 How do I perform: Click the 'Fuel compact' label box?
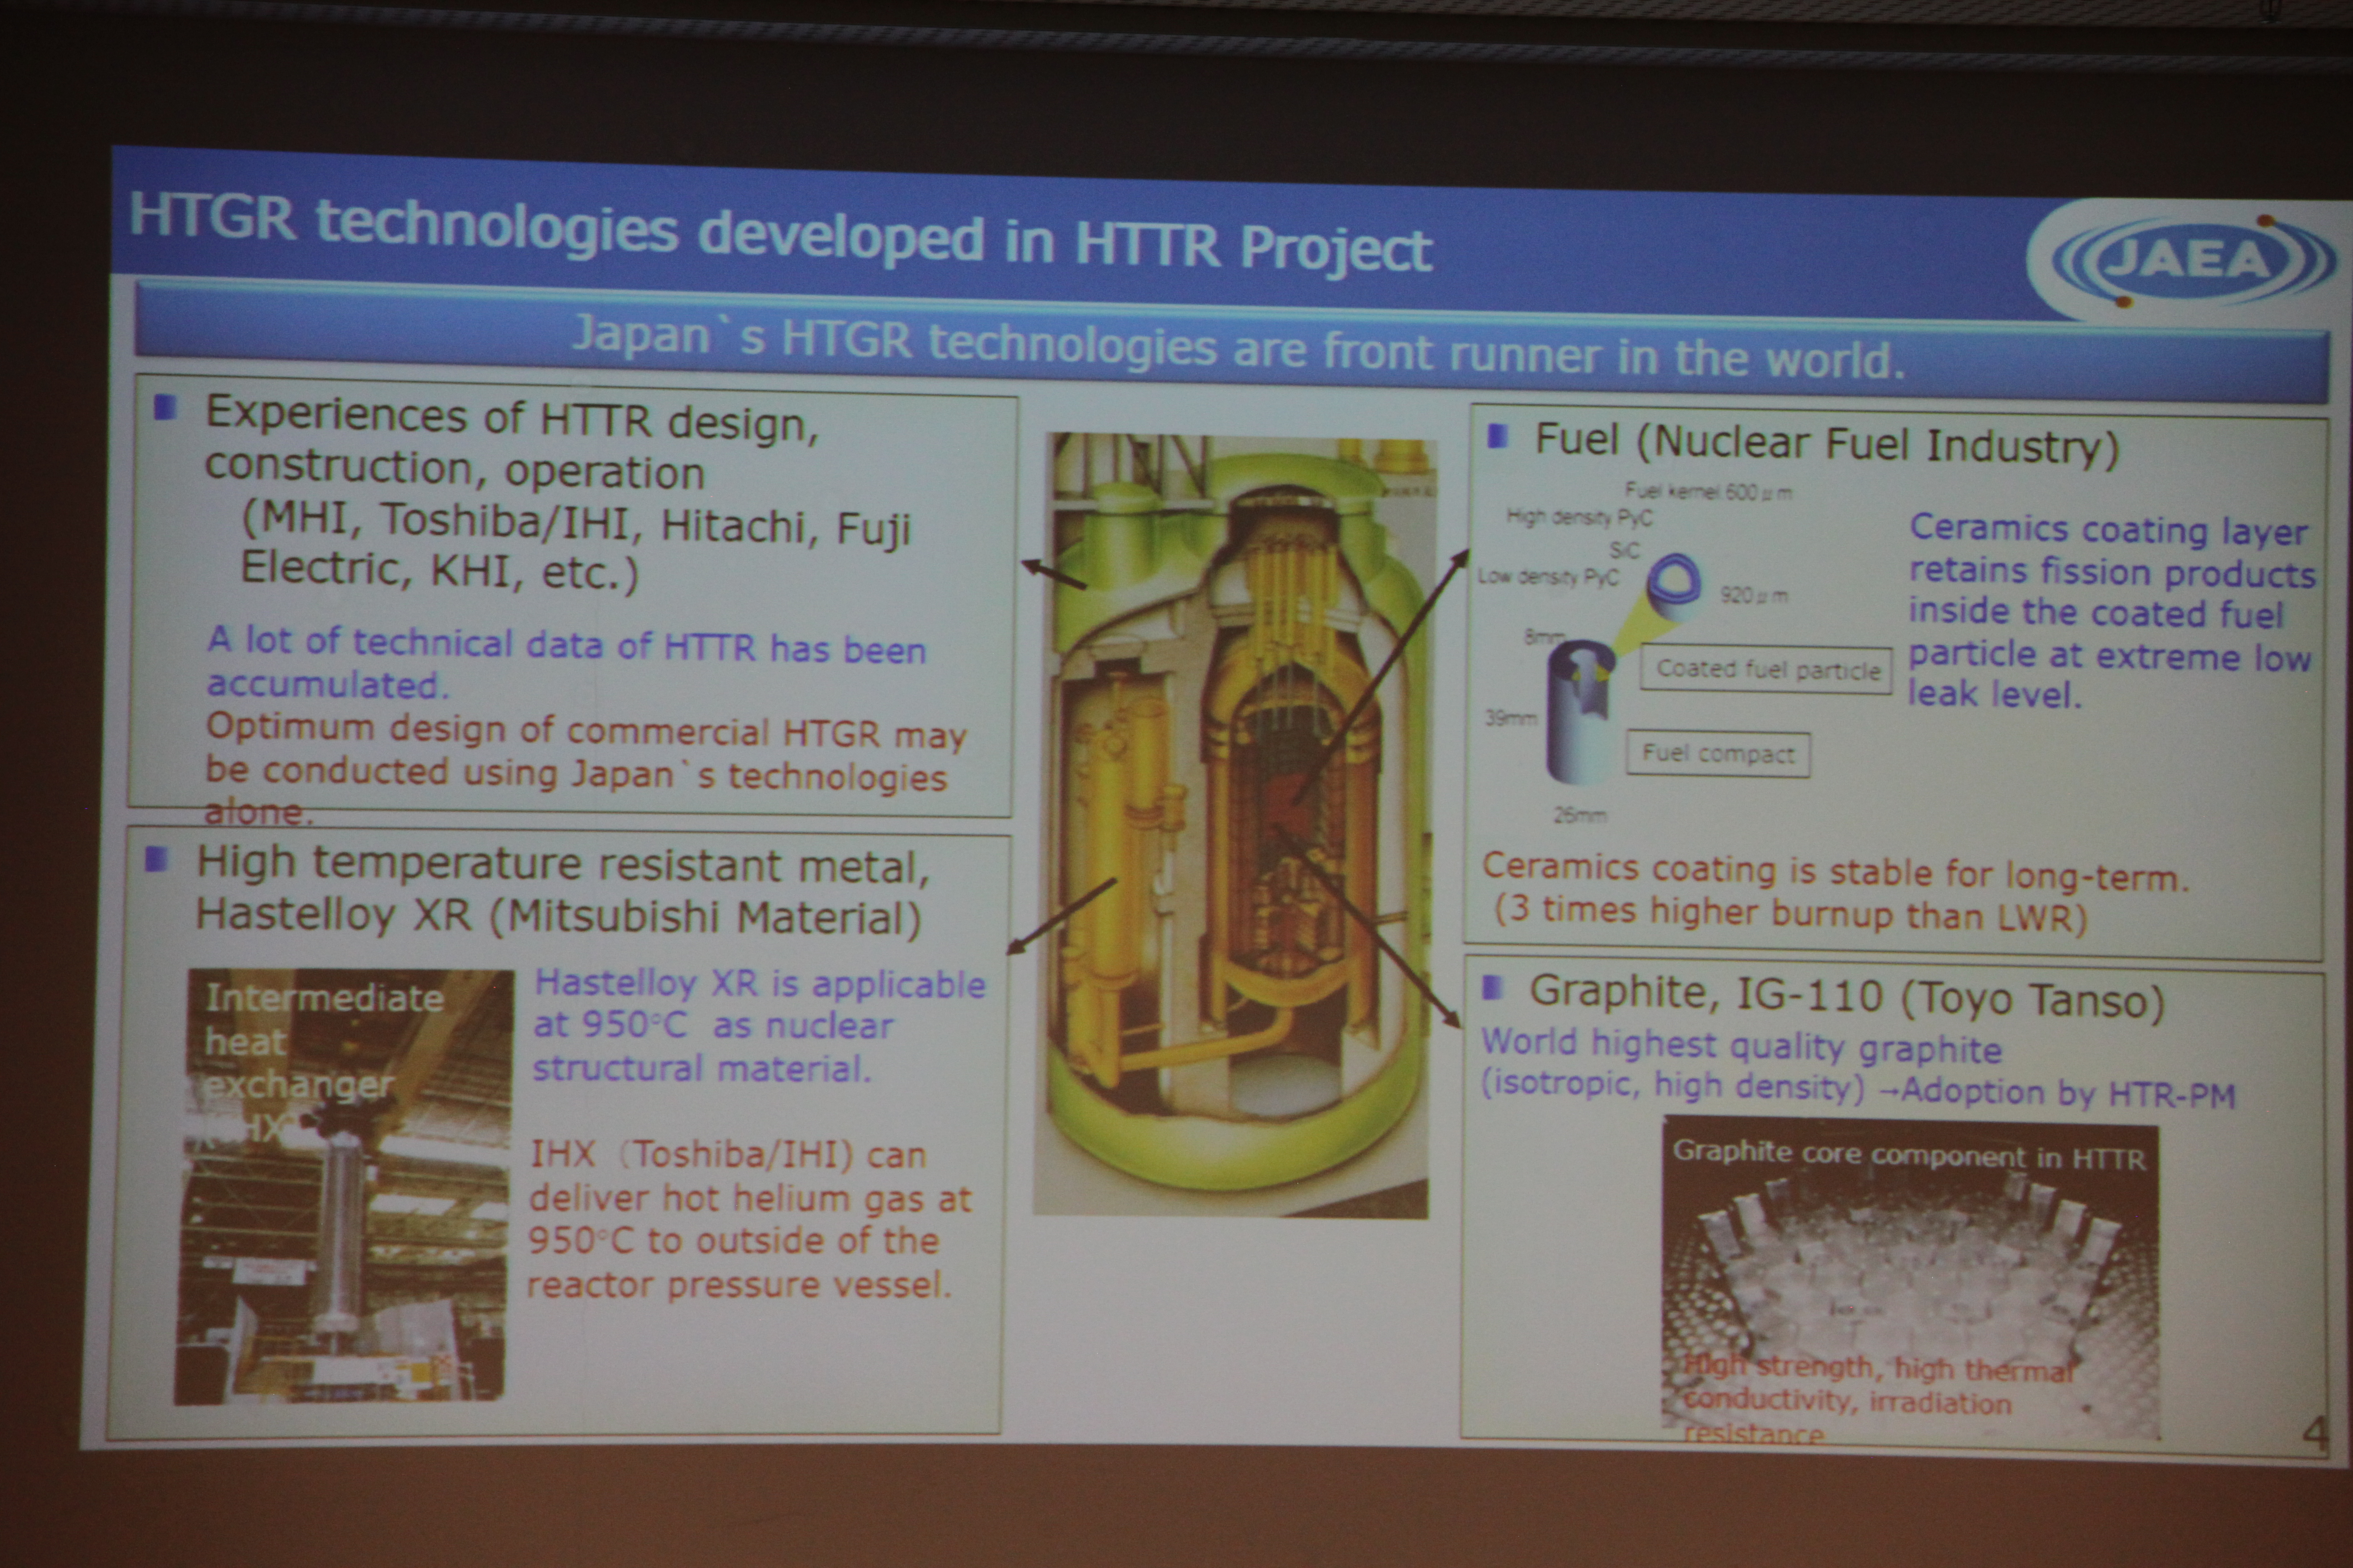(x=1718, y=753)
